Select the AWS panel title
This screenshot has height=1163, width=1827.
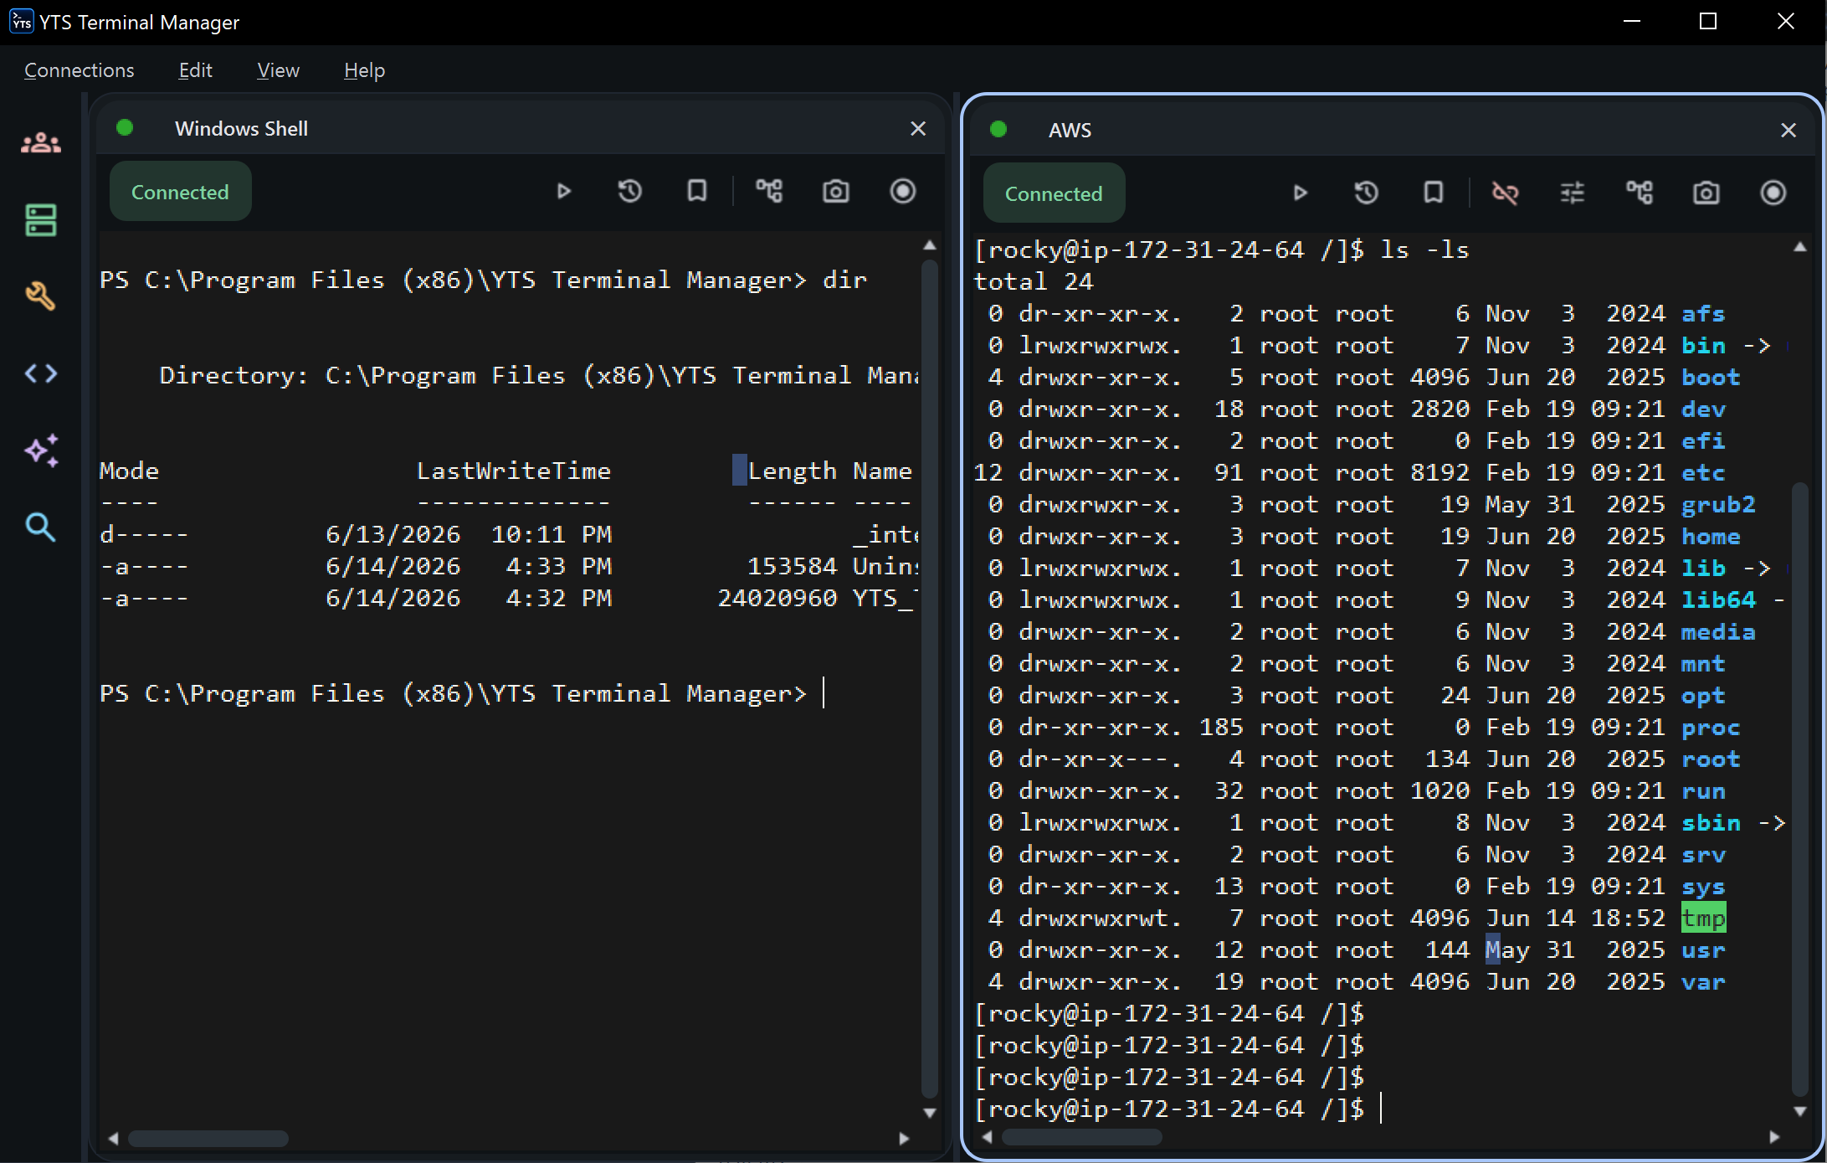[1070, 130]
